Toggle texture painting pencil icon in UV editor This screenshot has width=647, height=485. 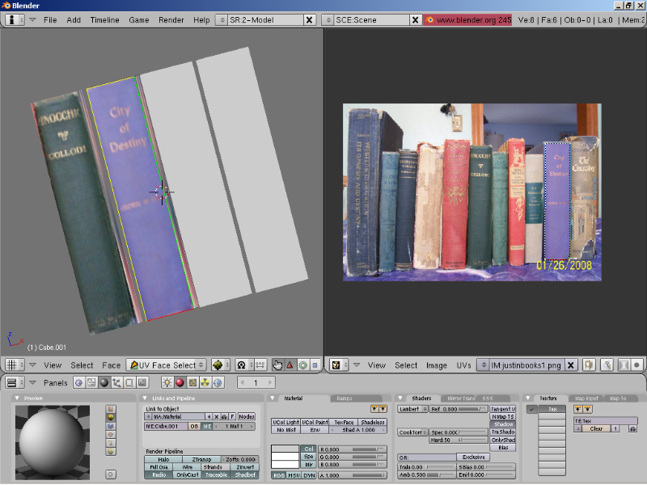coord(606,365)
